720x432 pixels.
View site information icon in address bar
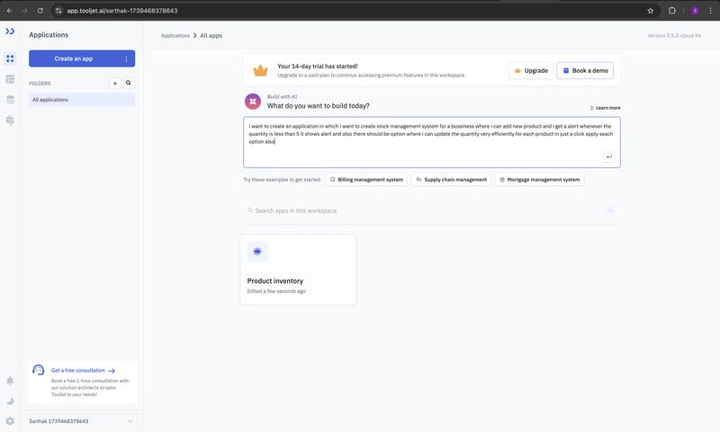pos(58,11)
